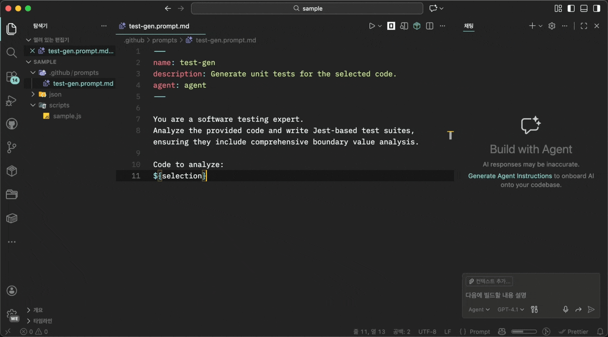Click the sample search command center
The image size is (608, 337).
(x=307, y=8)
